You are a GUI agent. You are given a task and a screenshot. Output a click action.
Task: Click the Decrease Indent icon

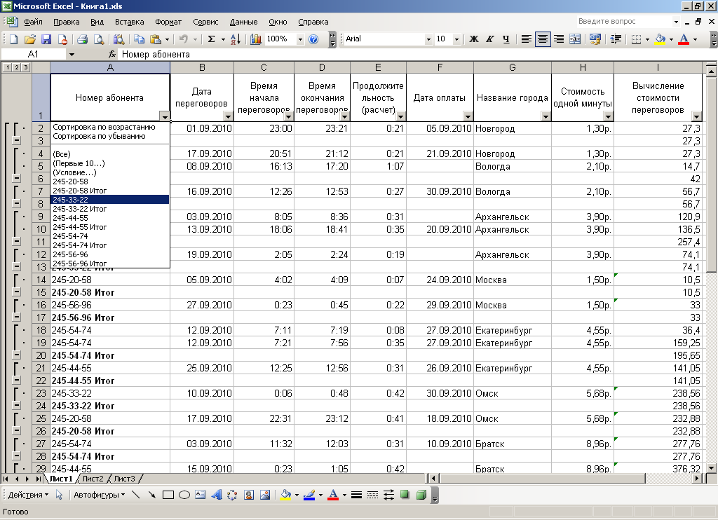616,39
